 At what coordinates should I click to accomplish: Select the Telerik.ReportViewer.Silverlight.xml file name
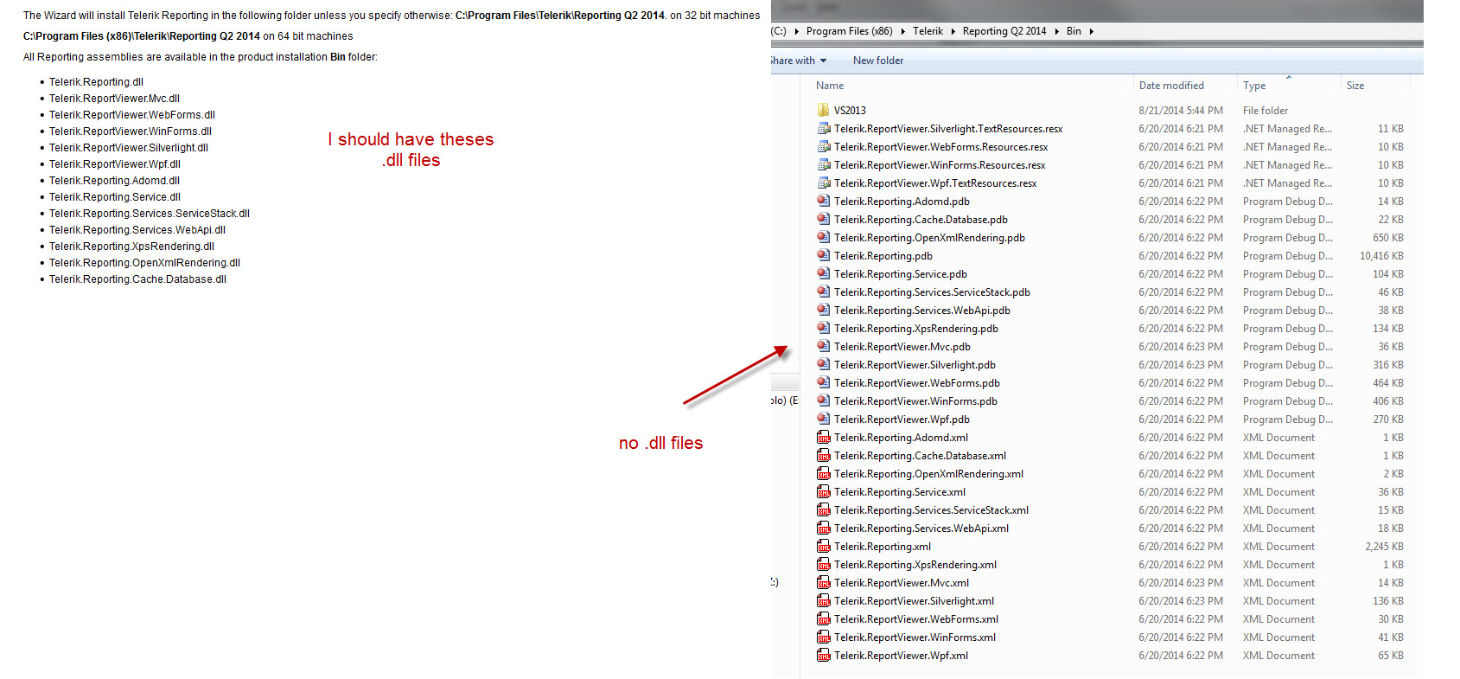pyautogui.click(x=914, y=601)
